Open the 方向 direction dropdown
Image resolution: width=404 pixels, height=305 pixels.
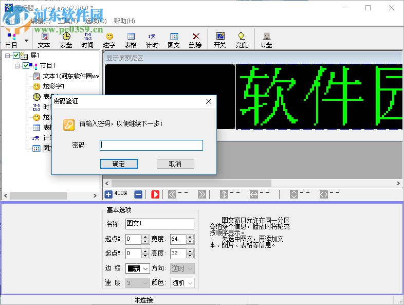182,268
